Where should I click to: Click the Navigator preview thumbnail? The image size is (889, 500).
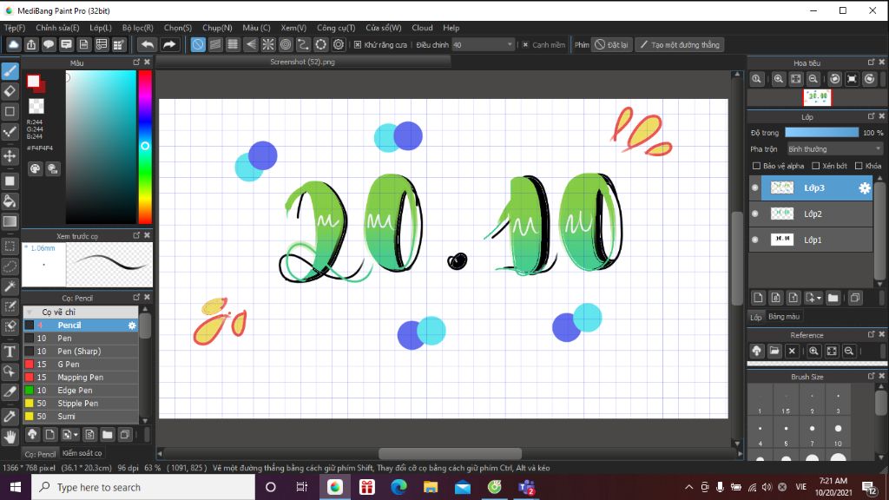817,97
